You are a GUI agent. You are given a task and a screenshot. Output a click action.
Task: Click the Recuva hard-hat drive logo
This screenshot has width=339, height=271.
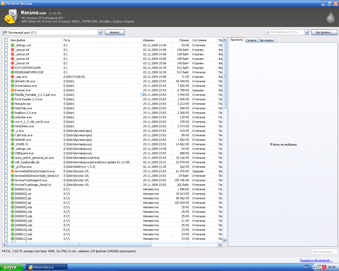11,17
